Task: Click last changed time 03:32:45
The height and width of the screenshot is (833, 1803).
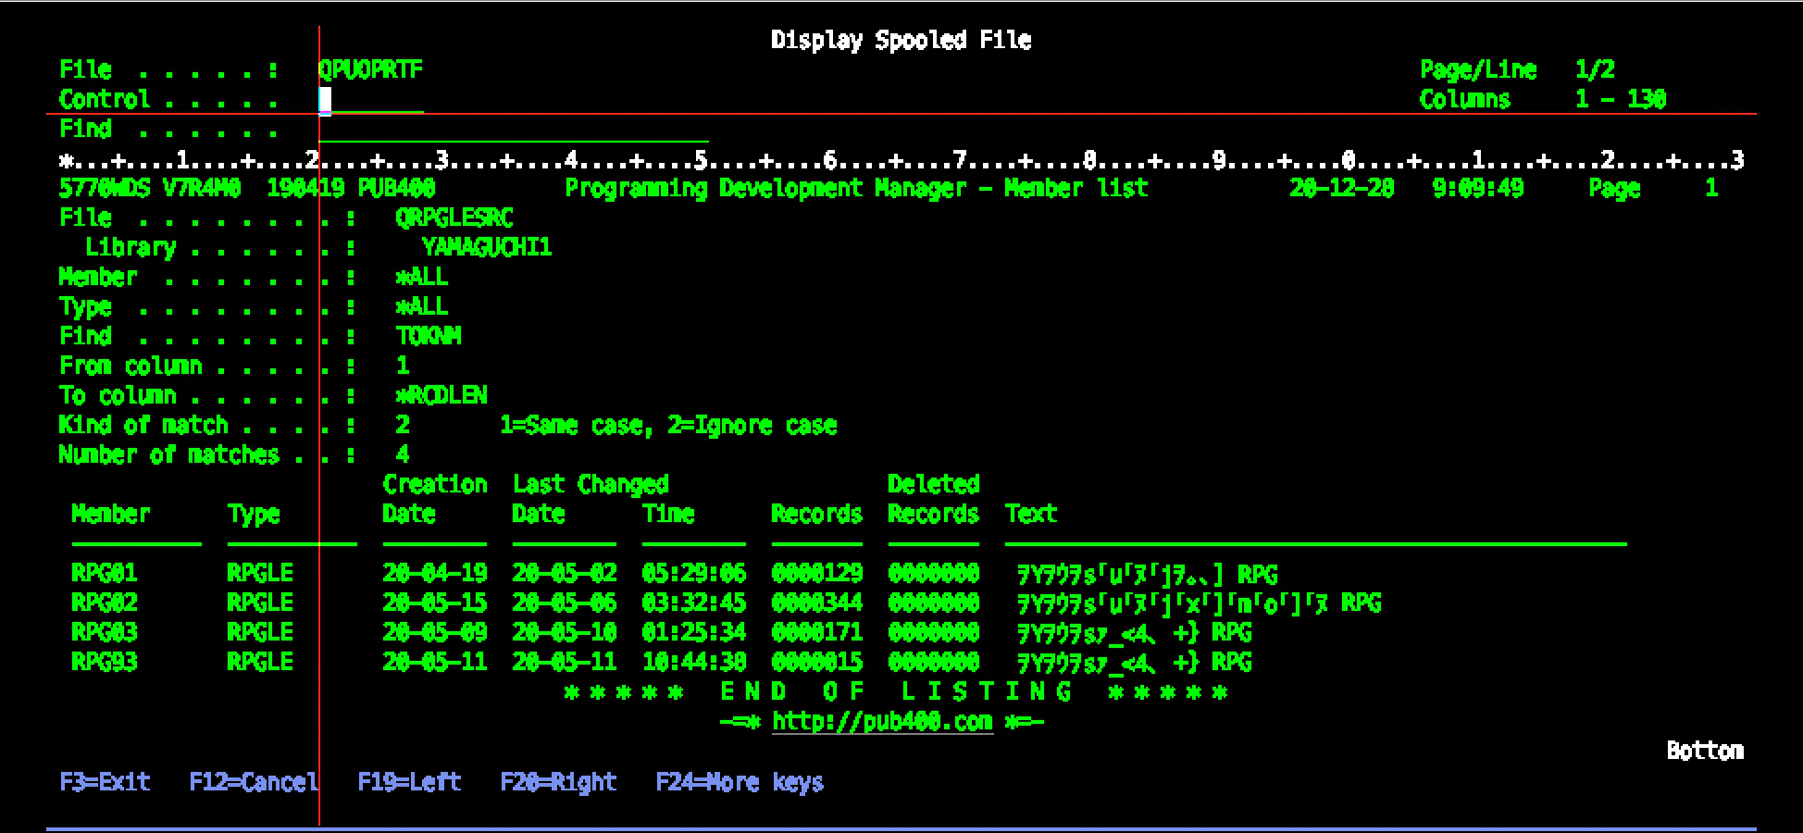Action: (694, 603)
